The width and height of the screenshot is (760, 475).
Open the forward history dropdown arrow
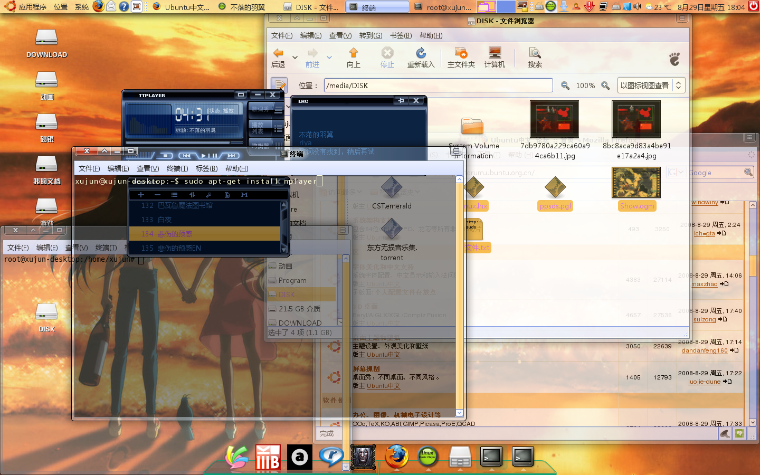point(329,57)
